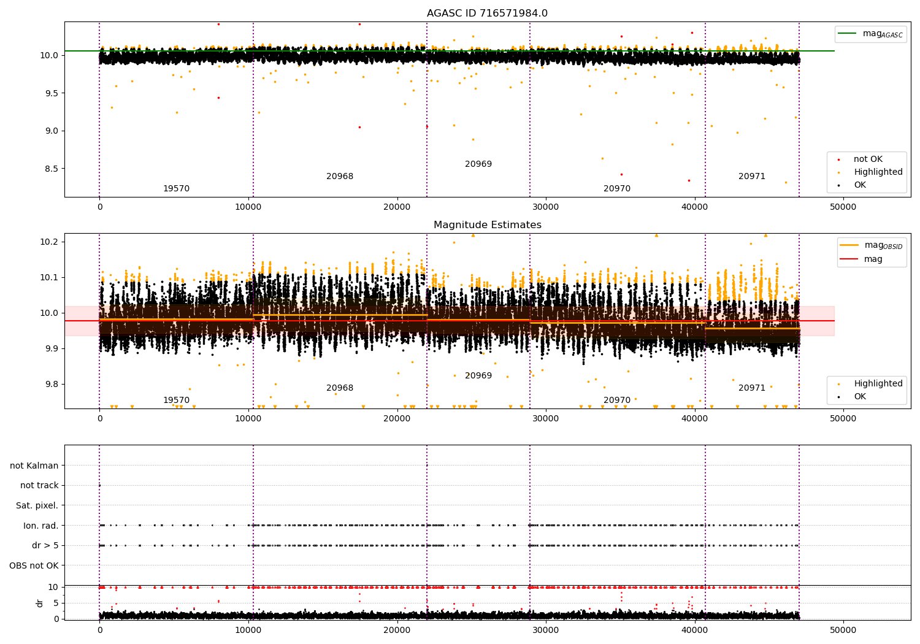Click obsid label 20971 in the top plot
Screen dimensions: 920x644
[751, 177]
